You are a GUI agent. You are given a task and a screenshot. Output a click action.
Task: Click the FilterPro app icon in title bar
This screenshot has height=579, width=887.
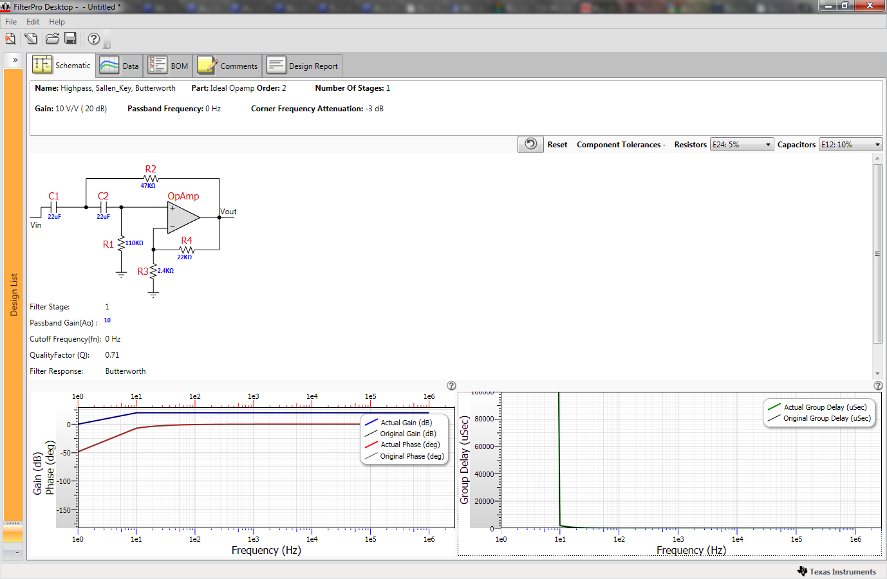click(6, 6)
